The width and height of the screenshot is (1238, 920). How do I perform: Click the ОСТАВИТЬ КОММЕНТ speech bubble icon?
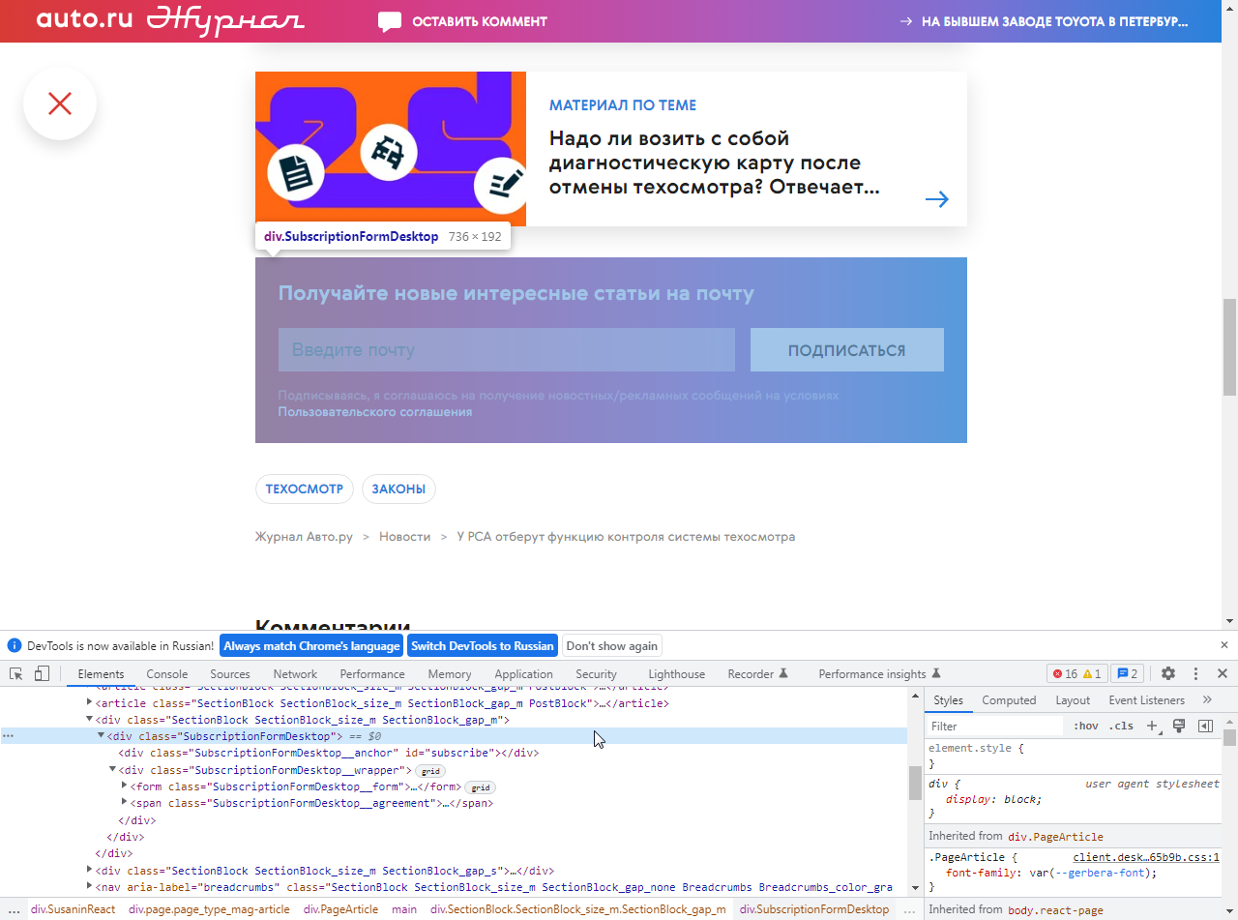click(389, 20)
